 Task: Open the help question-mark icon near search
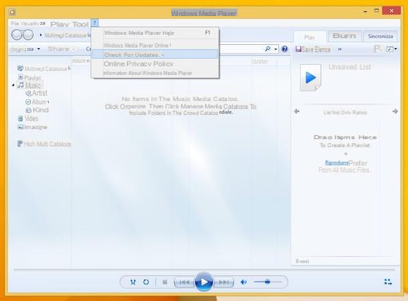(x=285, y=49)
